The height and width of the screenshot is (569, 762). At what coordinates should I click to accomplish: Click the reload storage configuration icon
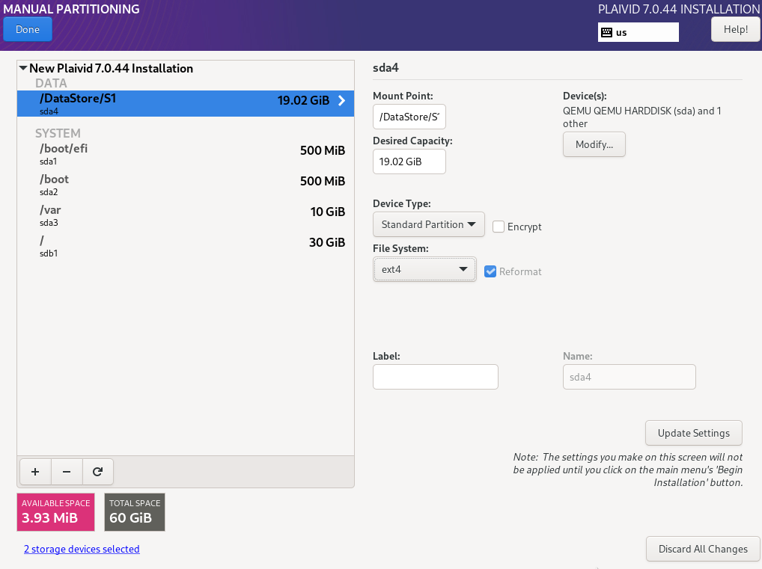click(x=97, y=471)
